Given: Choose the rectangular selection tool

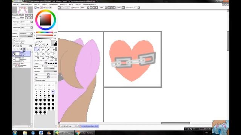Looking at the screenshot, I should point(36,42).
